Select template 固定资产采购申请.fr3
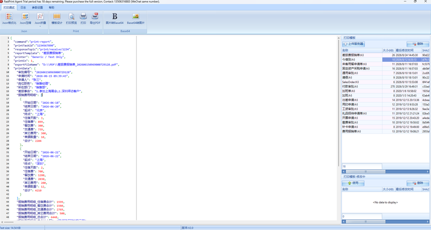 pos(362,69)
